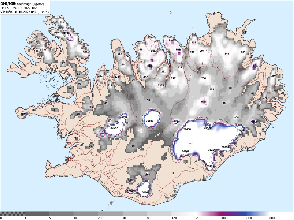
Task: Pick the legend segment between 40 and 80
Action: tap(135, 214)
